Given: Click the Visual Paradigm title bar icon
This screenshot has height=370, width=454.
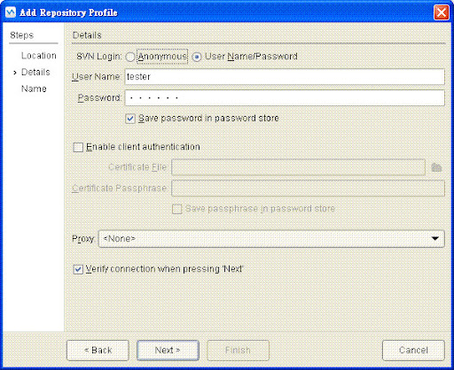Looking at the screenshot, I should 11,12.
